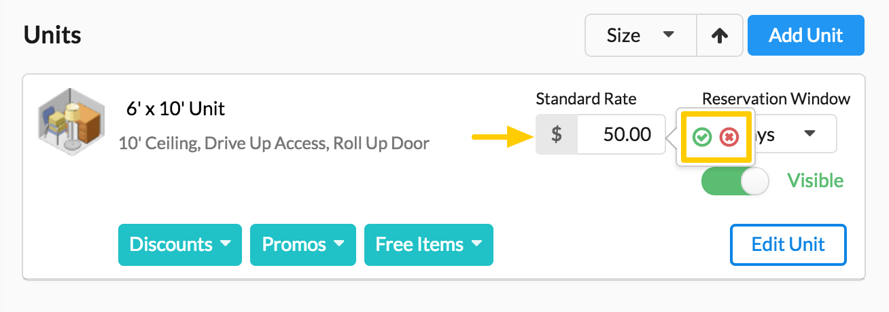The image size is (889, 312).
Task: Click the Standard Rate 50.00 field
Action: coord(621,134)
